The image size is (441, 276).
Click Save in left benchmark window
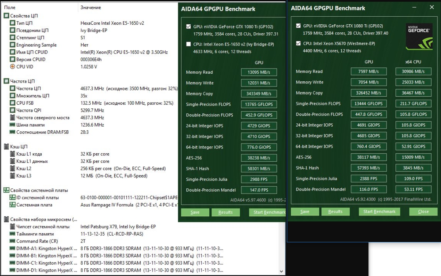tap(195, 212)
